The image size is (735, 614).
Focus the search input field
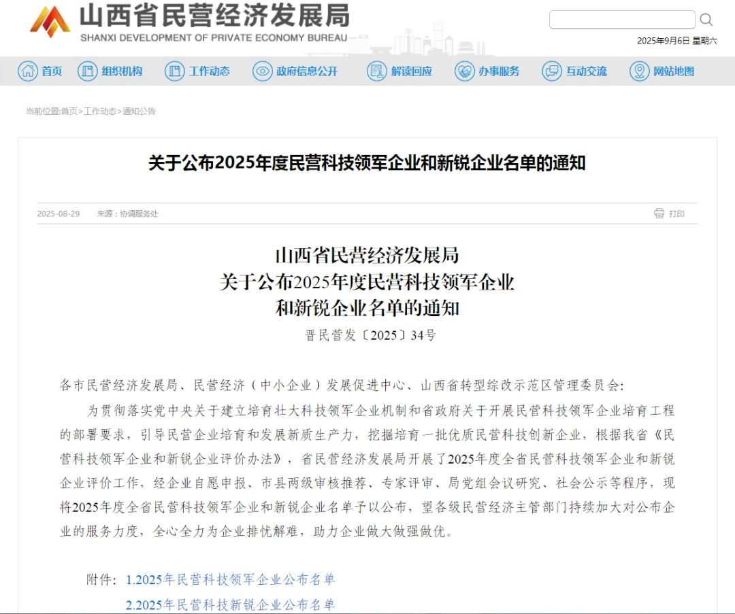tap(622, 20)
